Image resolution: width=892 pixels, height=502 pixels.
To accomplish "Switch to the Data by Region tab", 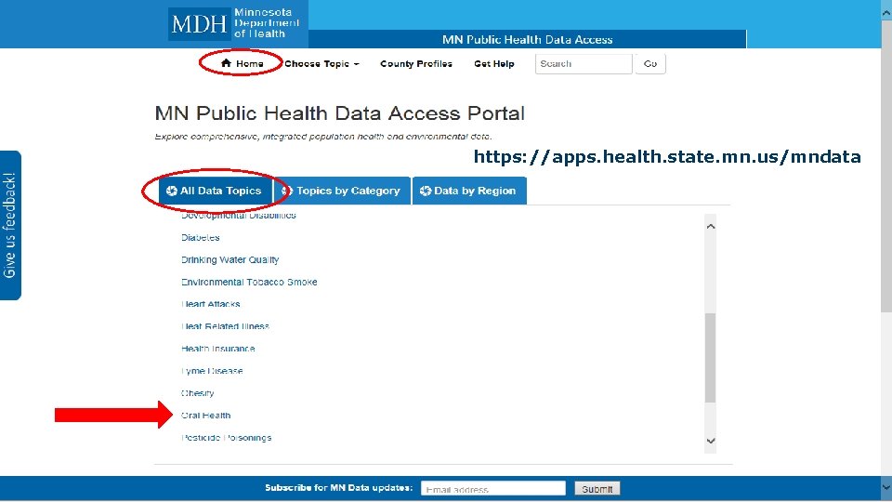I will [x=469, y=191].
